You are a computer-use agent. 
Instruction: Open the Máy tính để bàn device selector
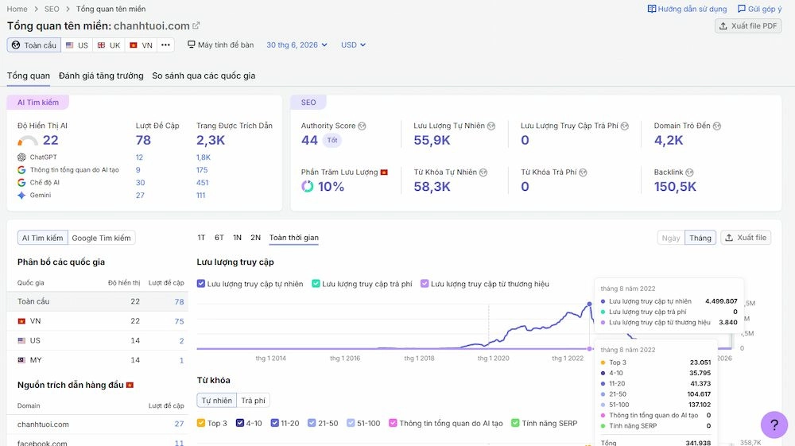(x=220, y=45)
